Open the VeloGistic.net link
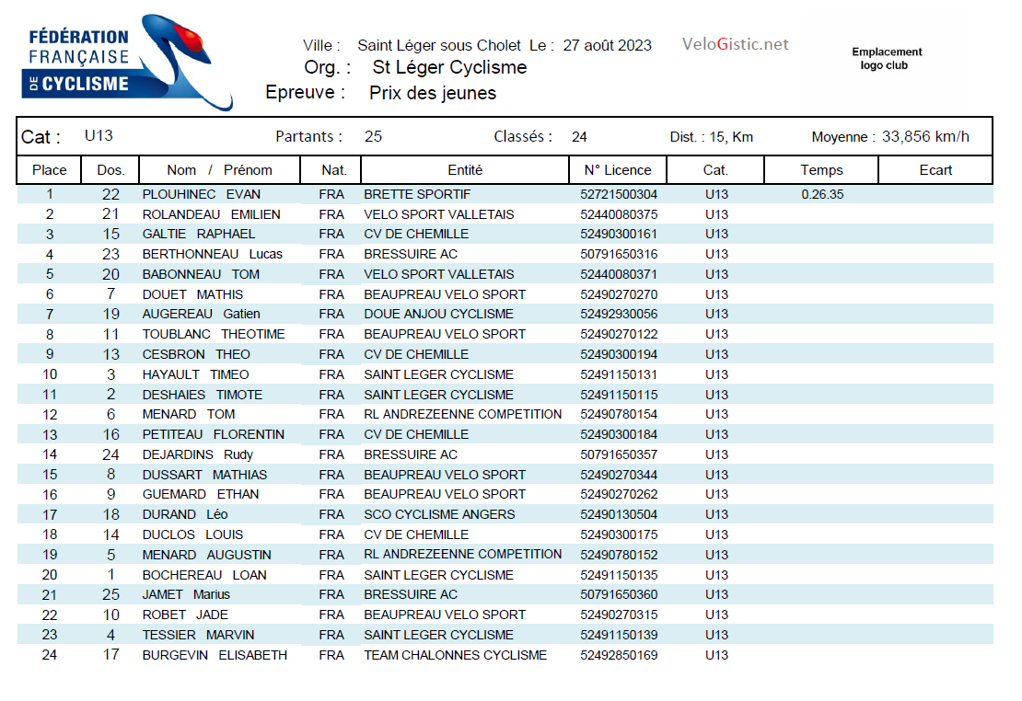This screenshot has height=701, width=1022. point(736,44)
